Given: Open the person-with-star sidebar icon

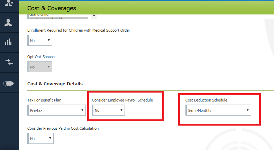Looking at the screenshot, I should (9, 3).
